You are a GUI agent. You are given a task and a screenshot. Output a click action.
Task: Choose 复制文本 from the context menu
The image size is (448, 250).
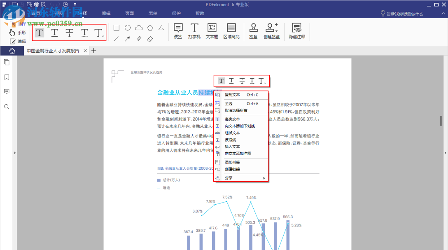[x=233, y=94]
